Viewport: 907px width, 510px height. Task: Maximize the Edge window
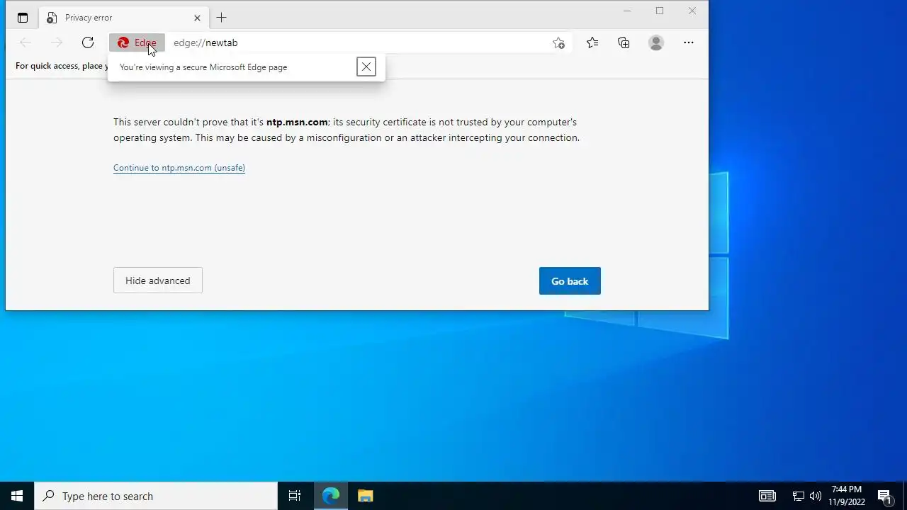coord(660,11)
